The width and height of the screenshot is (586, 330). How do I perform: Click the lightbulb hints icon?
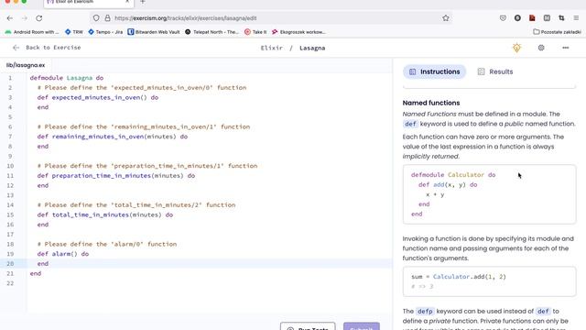click(x=516, y=48)
